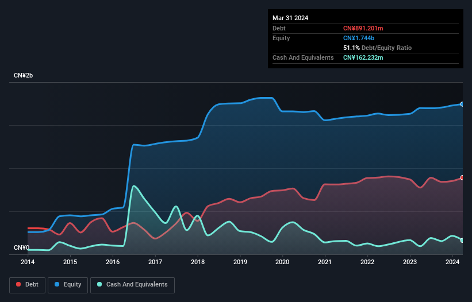Click the CN¥1.744b equity value
This screenshot has height=302, width=472.
click(x=359, y=38)
